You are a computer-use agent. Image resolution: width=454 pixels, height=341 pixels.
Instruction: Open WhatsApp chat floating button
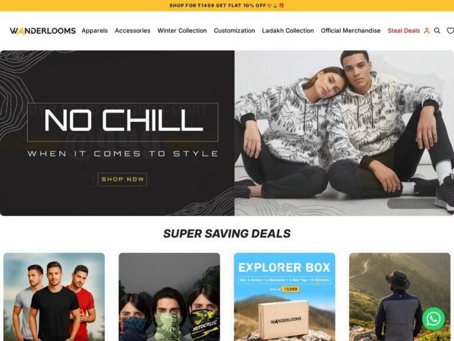point(433,319)
